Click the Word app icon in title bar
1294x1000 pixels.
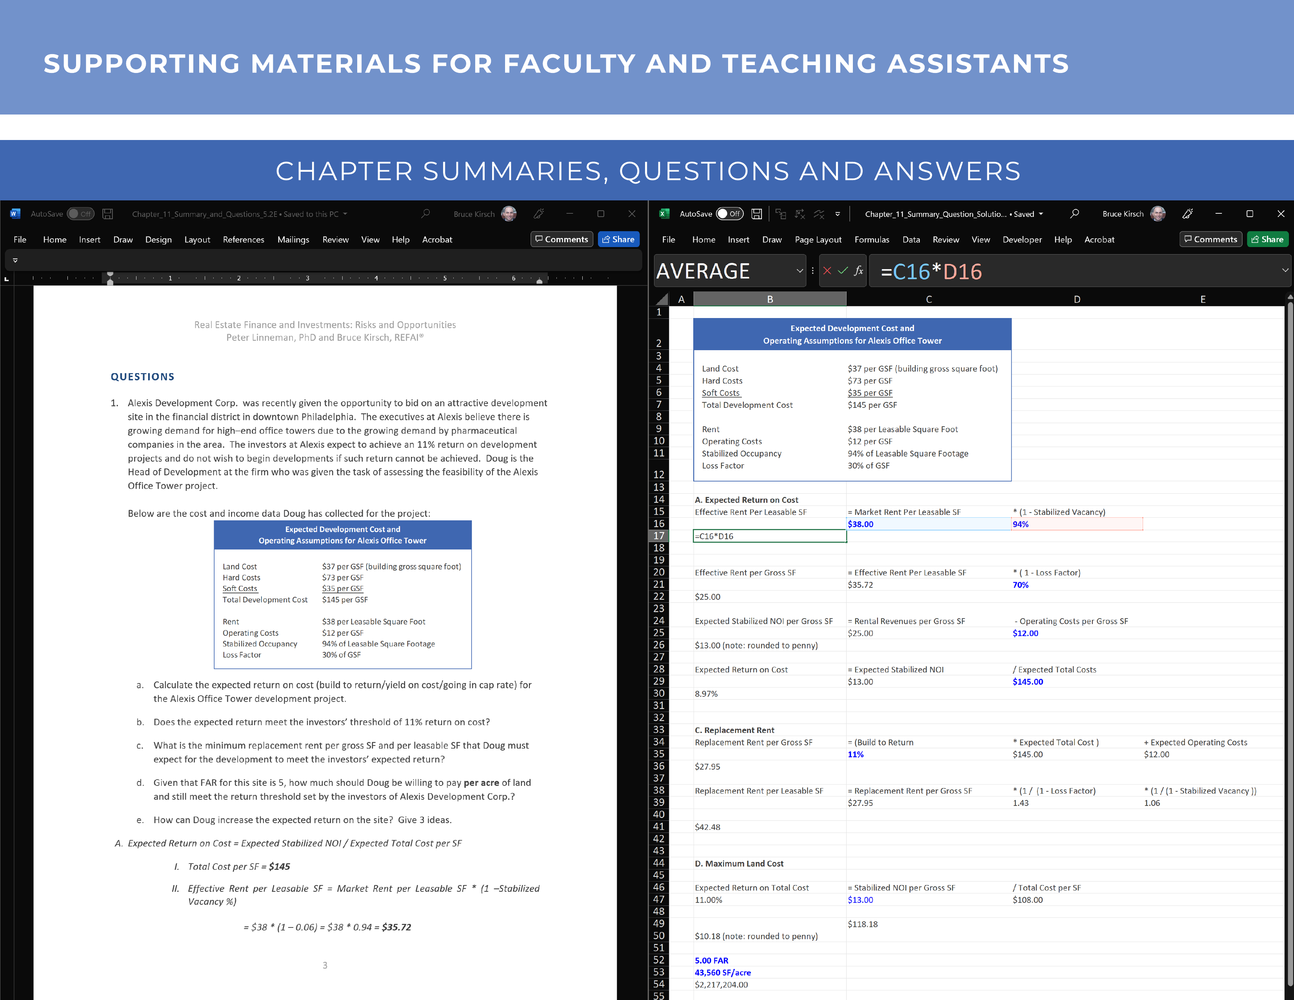(15, 214)
